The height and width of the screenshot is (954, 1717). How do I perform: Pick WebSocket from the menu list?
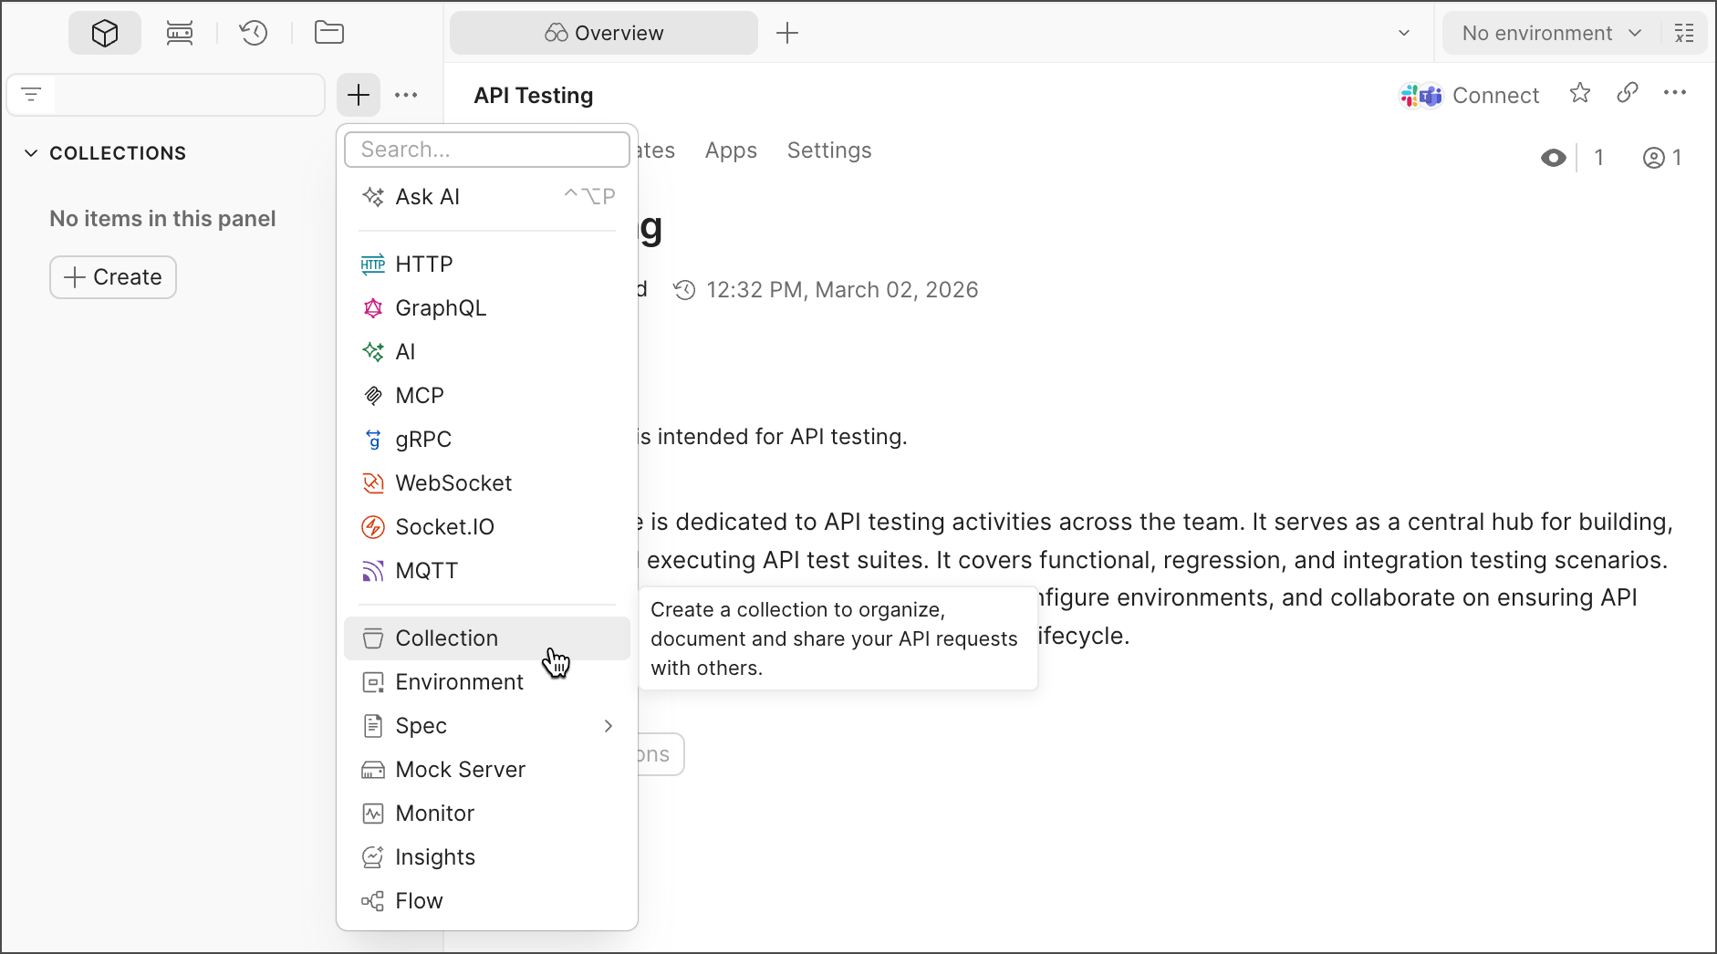click(453, 483)
